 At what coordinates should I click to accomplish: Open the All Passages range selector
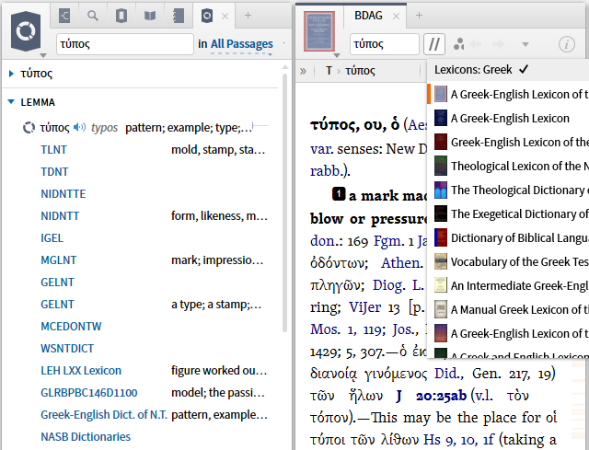click(x=241, y=44)
